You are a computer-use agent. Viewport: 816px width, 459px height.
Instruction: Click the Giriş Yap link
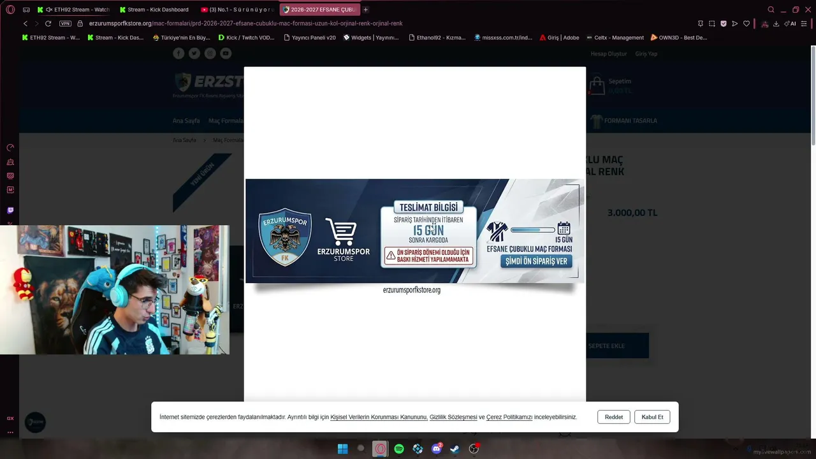(646, 54)
